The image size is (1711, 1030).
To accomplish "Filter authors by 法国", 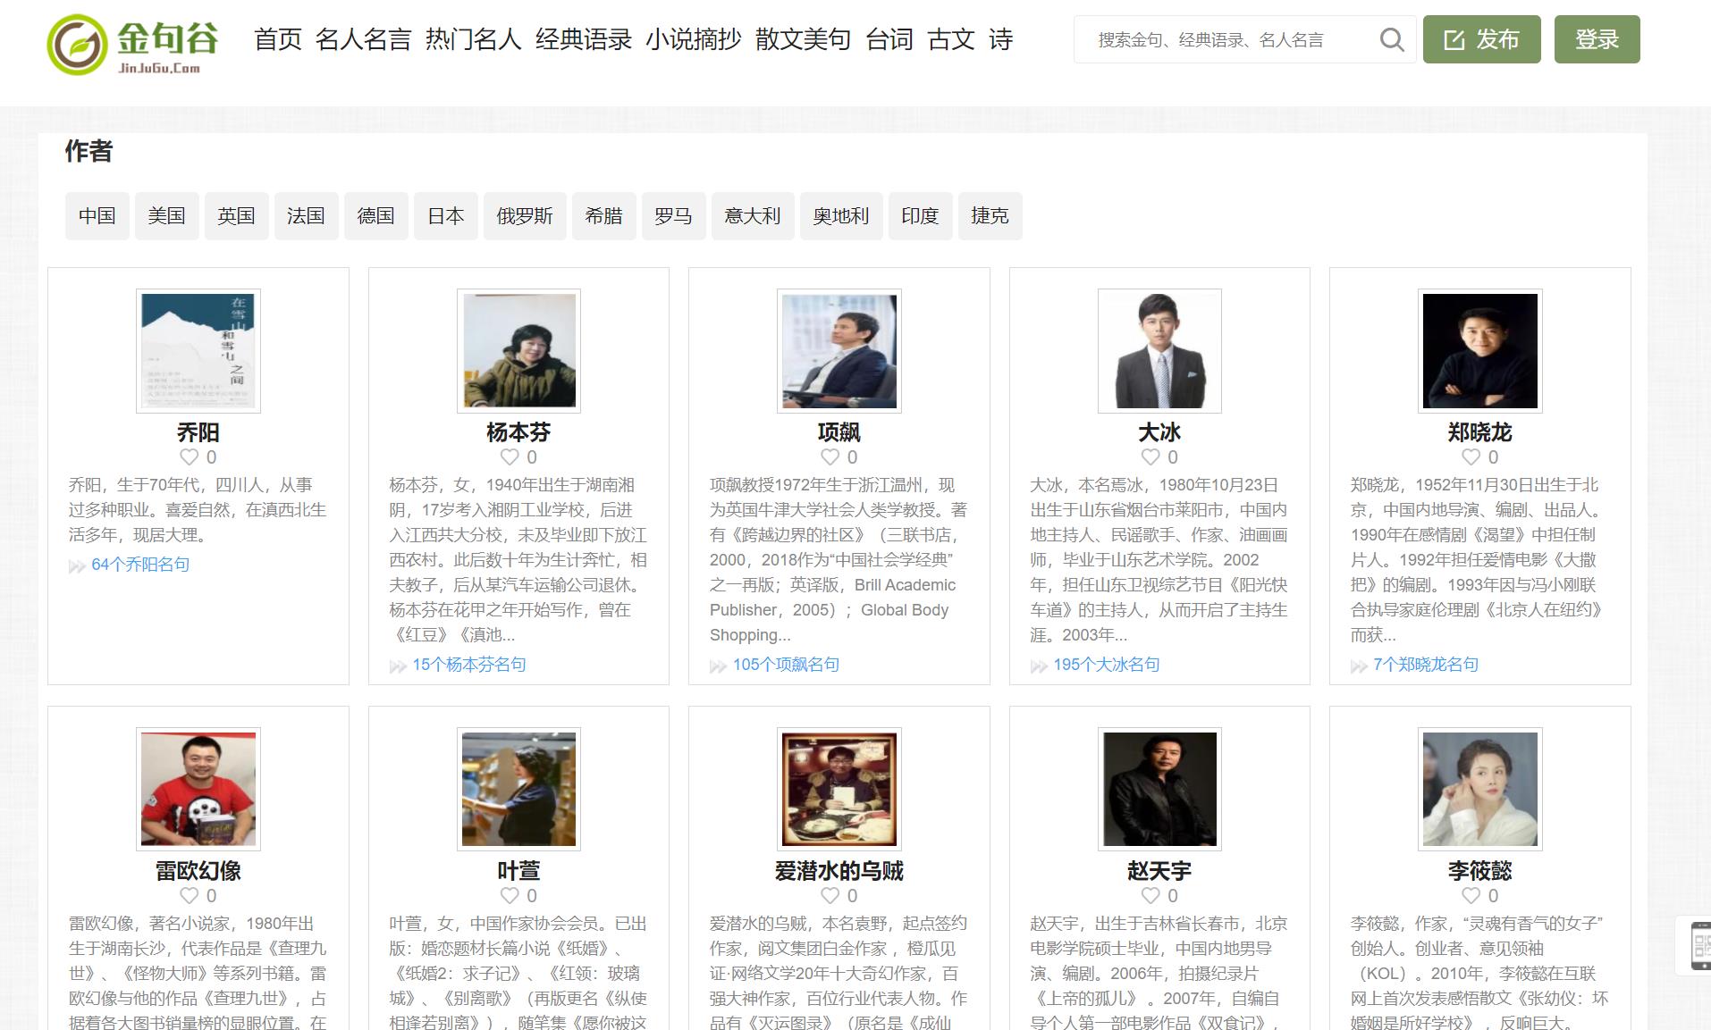I will (306, 216).
